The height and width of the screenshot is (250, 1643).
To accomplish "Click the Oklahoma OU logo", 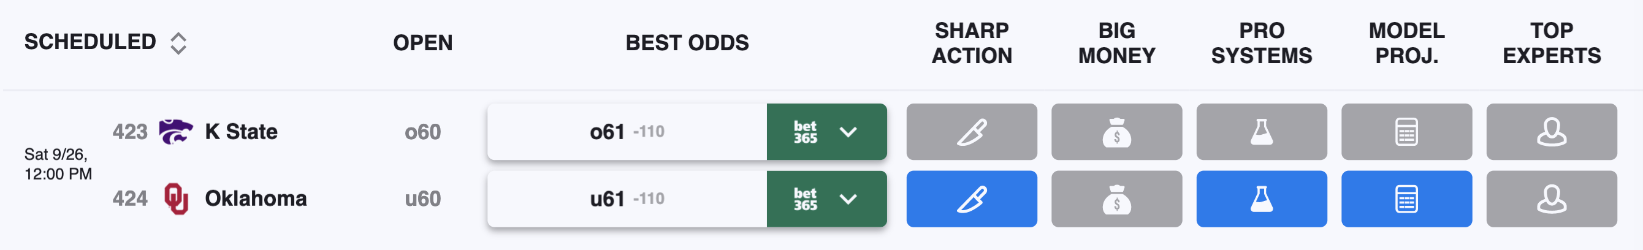I will pyautogui.click(x=176, y=199).
